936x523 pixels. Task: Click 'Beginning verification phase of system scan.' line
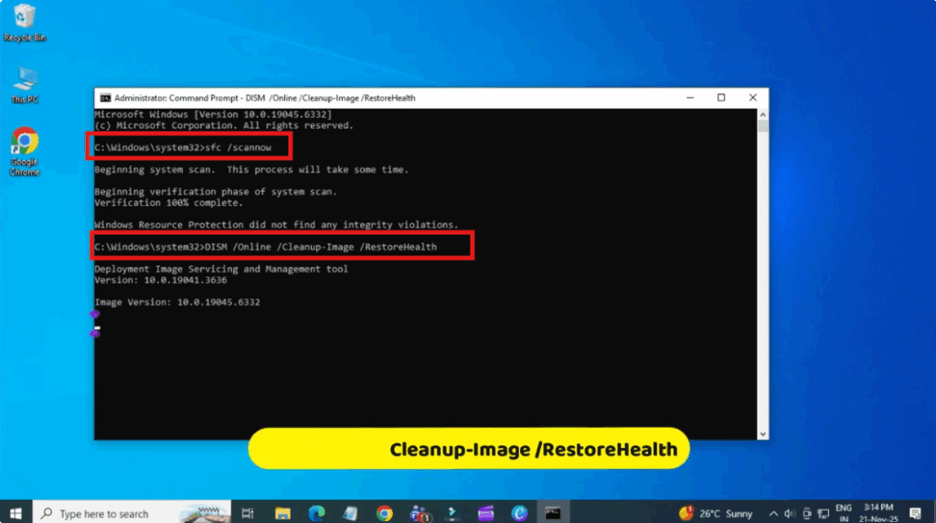(x=216, y=192)
